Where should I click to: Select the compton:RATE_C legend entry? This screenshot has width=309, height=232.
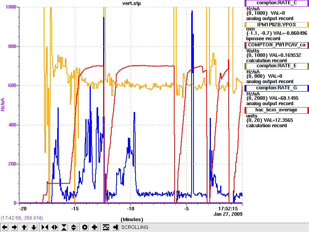click(277, 3)
